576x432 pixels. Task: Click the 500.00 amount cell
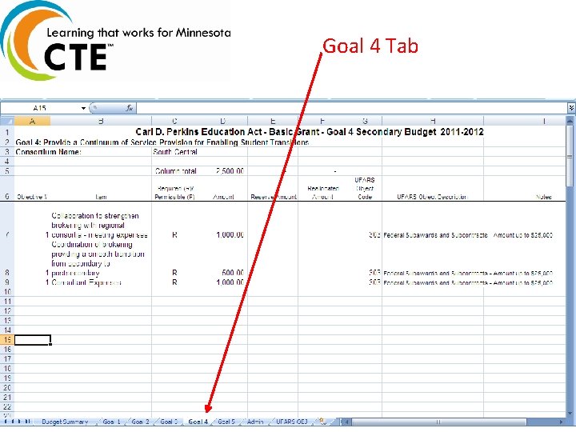pos(222,273)
